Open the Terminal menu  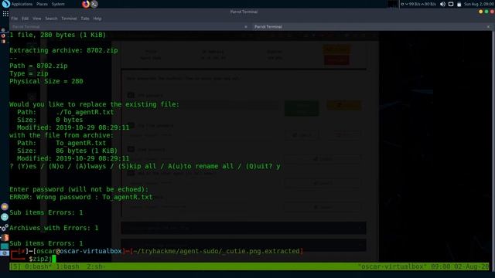[69, 19]
